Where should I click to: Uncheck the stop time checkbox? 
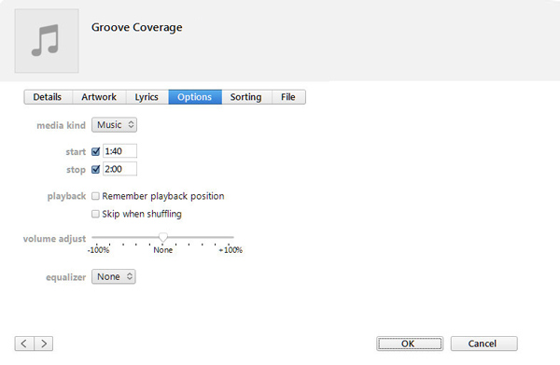click(95, 169)
